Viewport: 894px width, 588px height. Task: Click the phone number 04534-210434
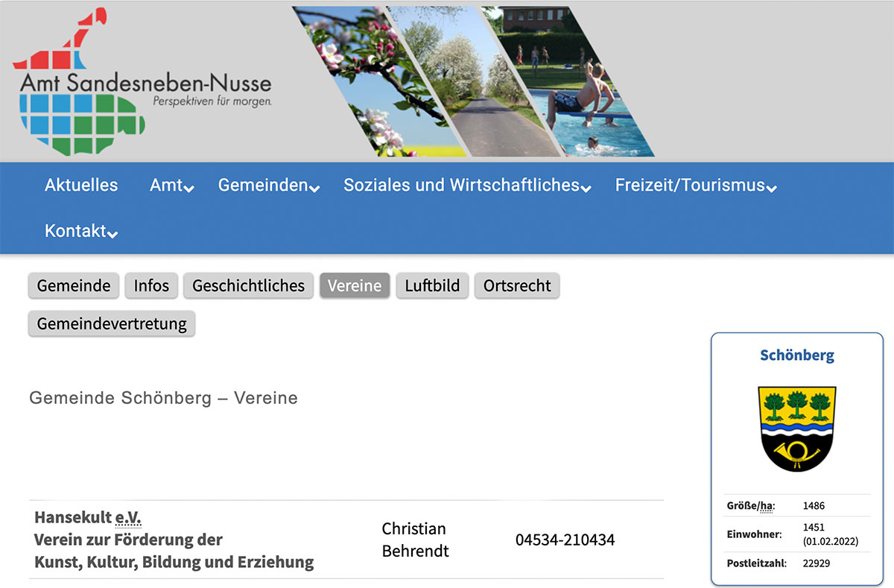point(565,540)
